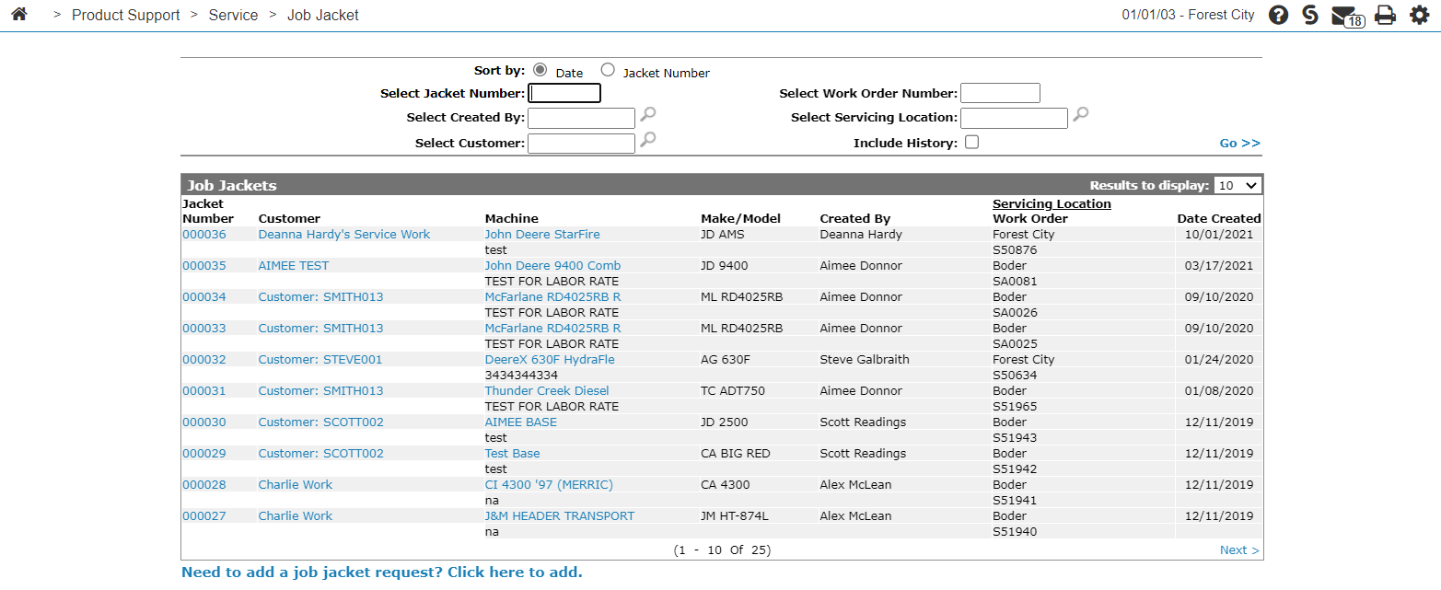This screenshot has width=1441, height=590.
Task: Select the Sort by Jacket Number radio button
Action: click(x=608, y=70)
